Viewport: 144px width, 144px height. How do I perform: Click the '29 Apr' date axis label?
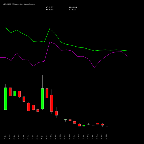click(x=42, y=137)
